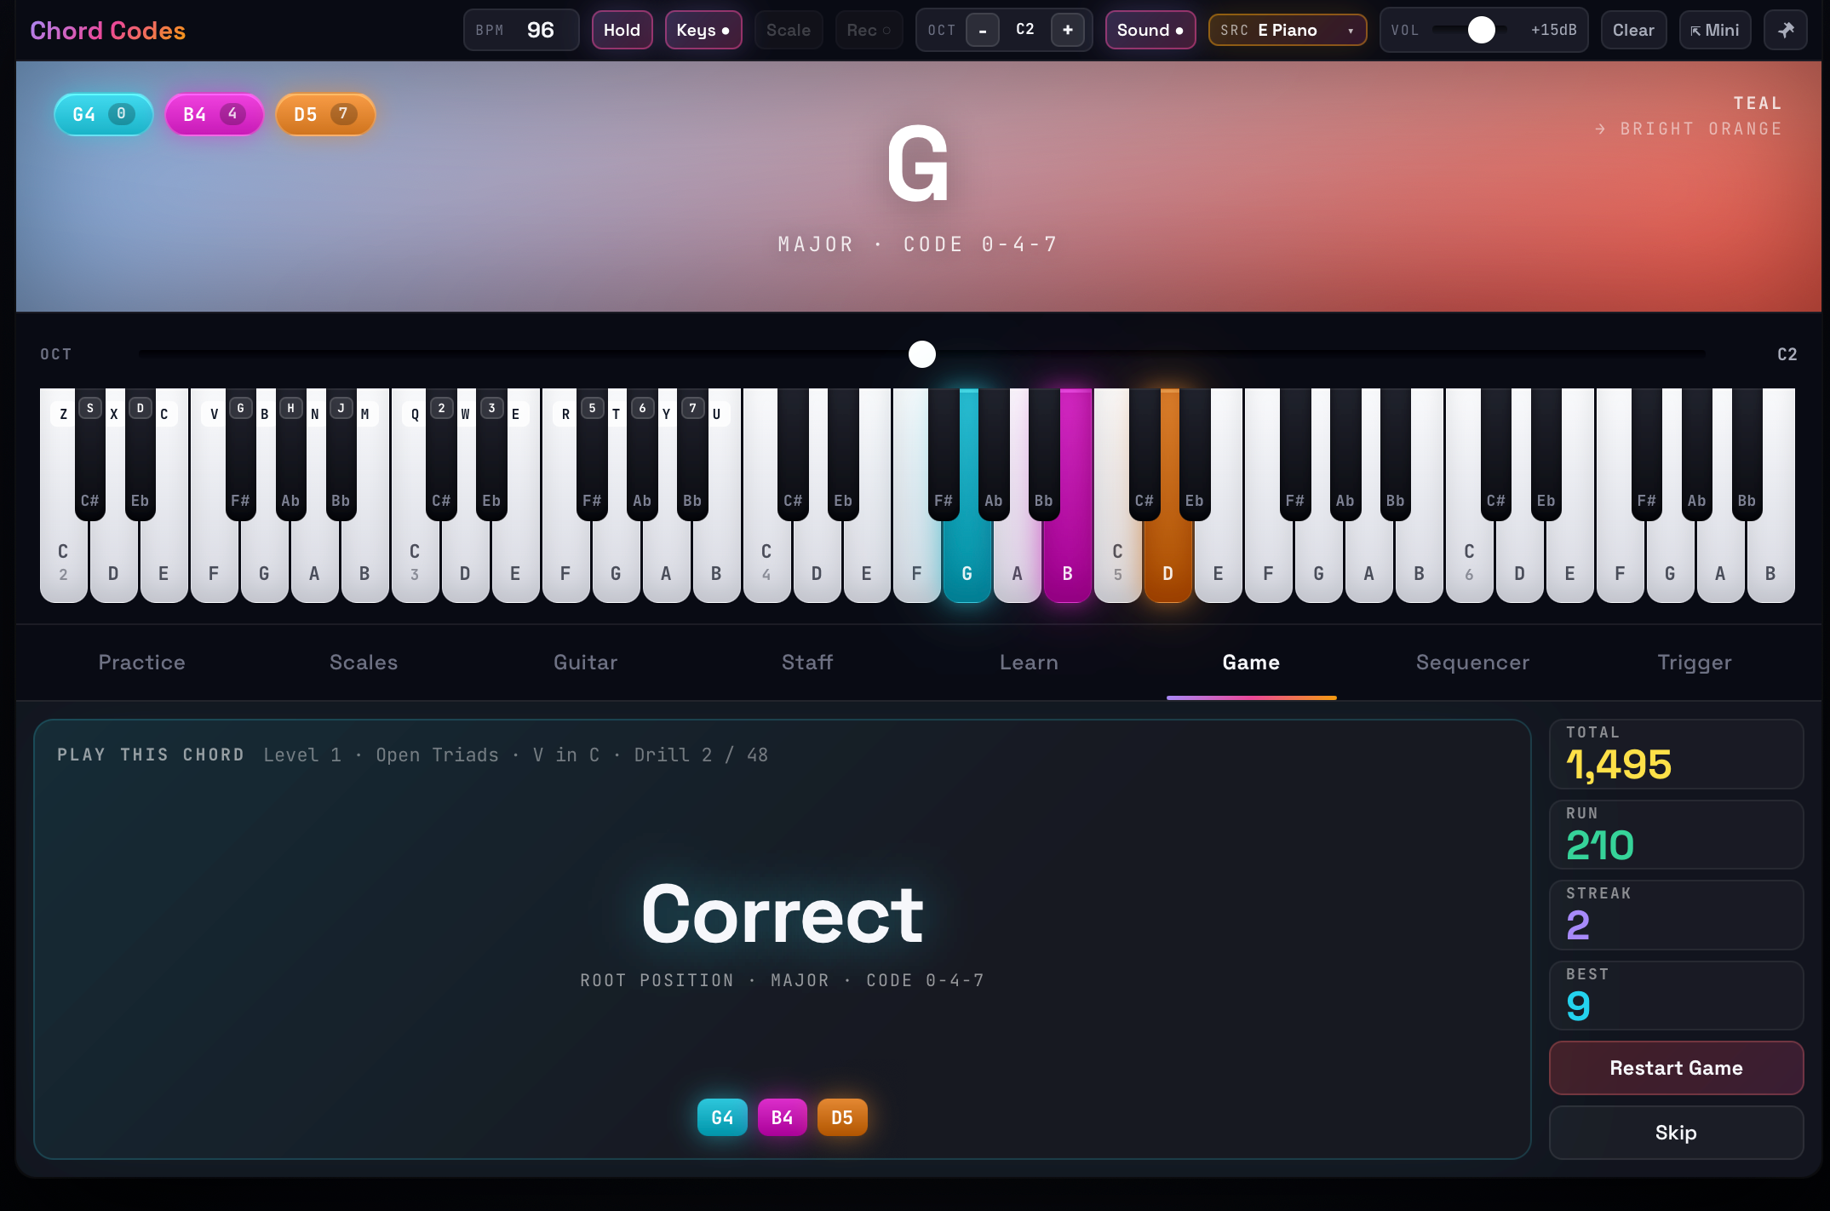Select the G4 teal note chip at top
This screenshot has width=1830, height=1211.
[x=103, y=114]
